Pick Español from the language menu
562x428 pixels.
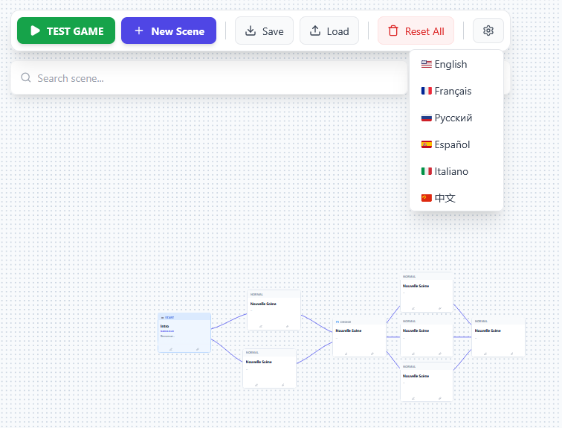456,144
